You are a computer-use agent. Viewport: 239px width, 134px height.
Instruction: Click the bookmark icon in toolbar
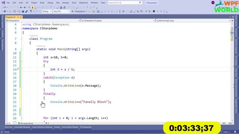[154, 12]
